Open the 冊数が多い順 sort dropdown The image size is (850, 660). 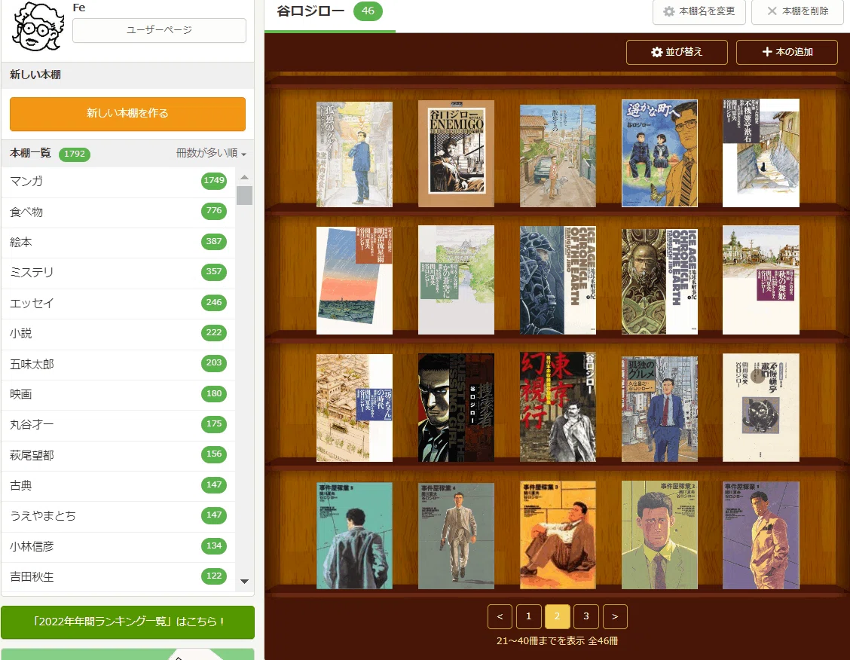[x=211, y=154]
